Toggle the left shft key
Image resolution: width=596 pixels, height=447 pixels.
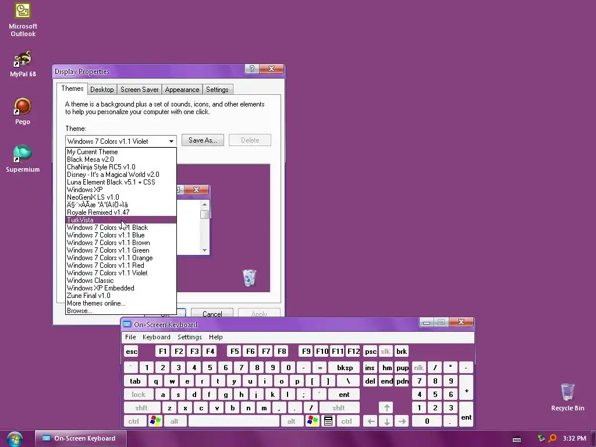[x=141, y=408]
